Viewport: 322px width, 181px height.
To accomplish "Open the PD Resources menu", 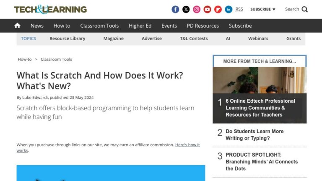I will (203, 26).
